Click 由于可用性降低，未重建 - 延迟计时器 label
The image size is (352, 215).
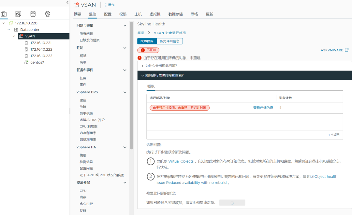click(180, 108)
